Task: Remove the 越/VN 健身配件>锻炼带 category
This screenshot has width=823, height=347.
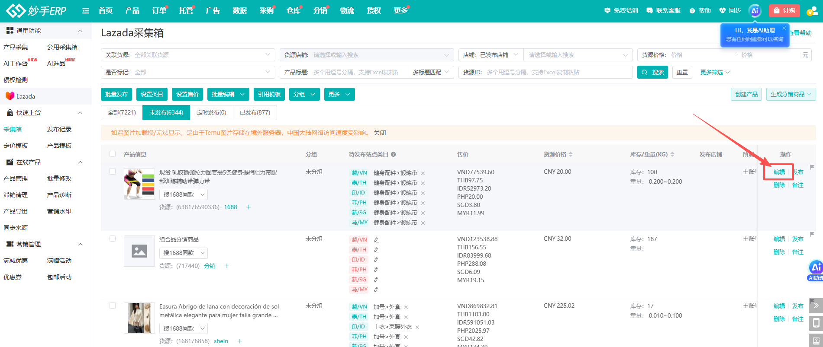Action: [x=423, y=173]
